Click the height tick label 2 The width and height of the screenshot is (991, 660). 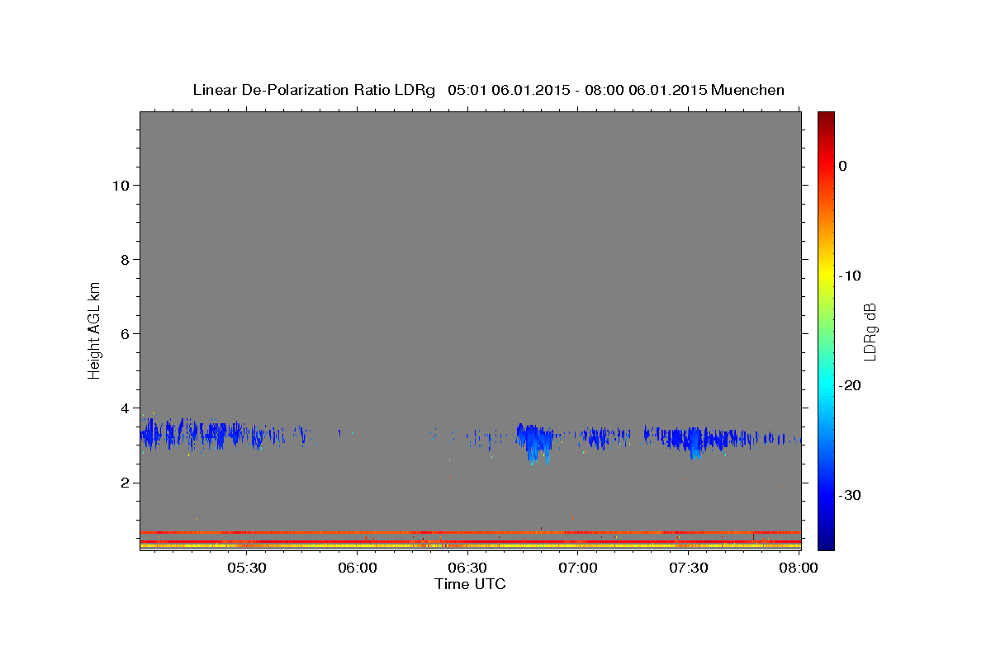coord(123,482)
